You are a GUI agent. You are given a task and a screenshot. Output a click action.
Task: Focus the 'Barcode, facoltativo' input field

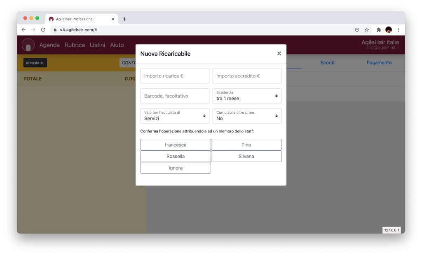[175, 96]
